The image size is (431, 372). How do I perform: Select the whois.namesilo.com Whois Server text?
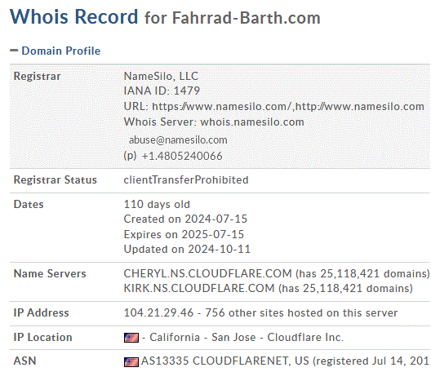252,122
